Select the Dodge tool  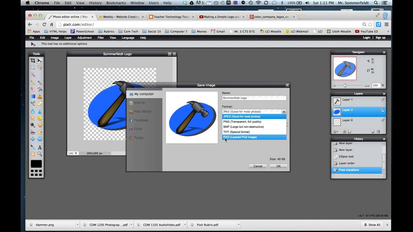33,125
